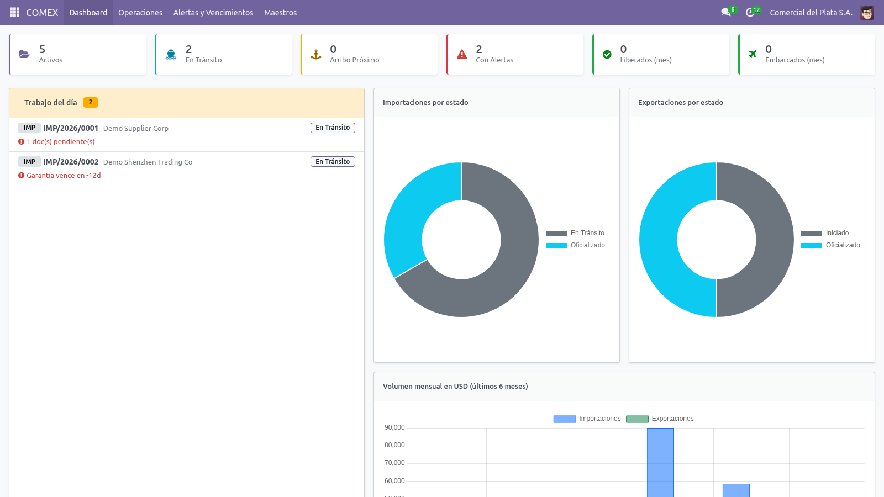Click En Tránsito badge on IMP/2026/0001 row
This screenshot has width=884, height=497.
point(333,128)
